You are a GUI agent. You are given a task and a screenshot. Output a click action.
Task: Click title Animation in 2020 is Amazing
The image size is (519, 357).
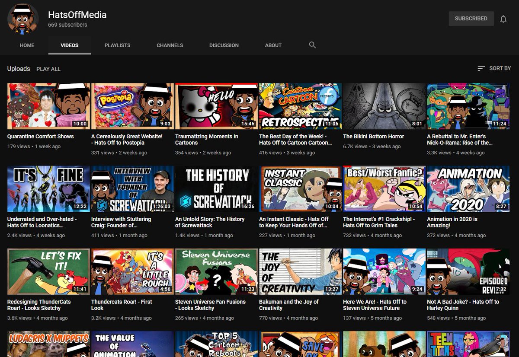tap(453, 222)
